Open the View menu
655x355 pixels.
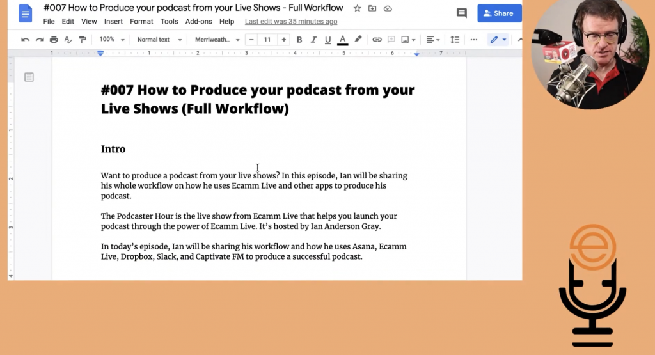89,21
